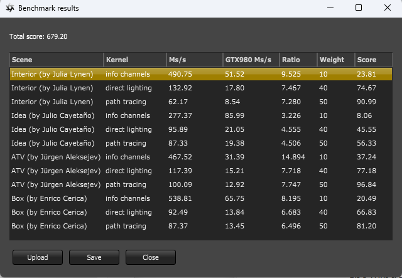Save the benchmark results
The image size is (402, 278).
pos(94,257)
